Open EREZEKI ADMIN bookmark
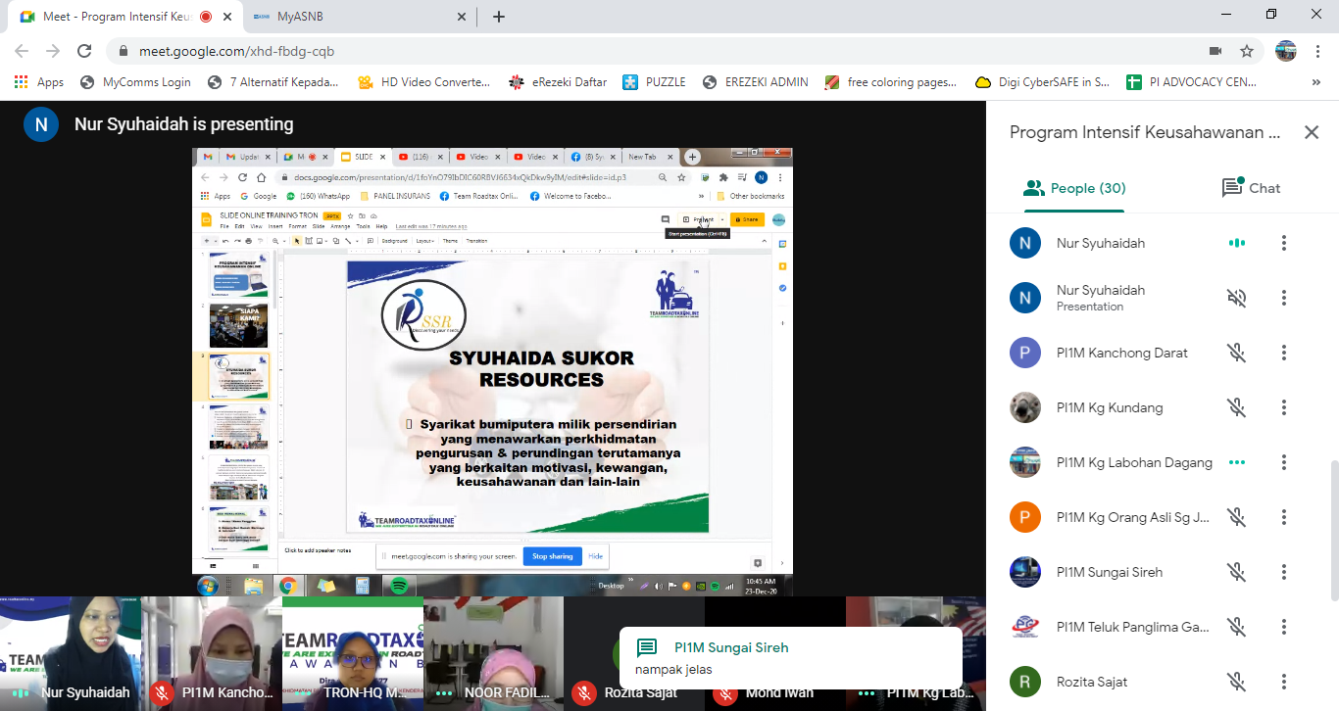Viewport: 1339px width, 711px height. pos(757,82)
